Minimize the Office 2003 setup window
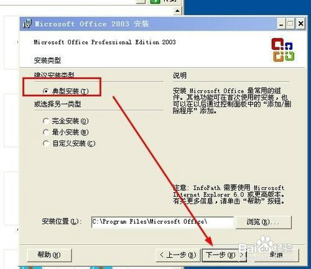The image size is (311, 269). click(281, 24)
